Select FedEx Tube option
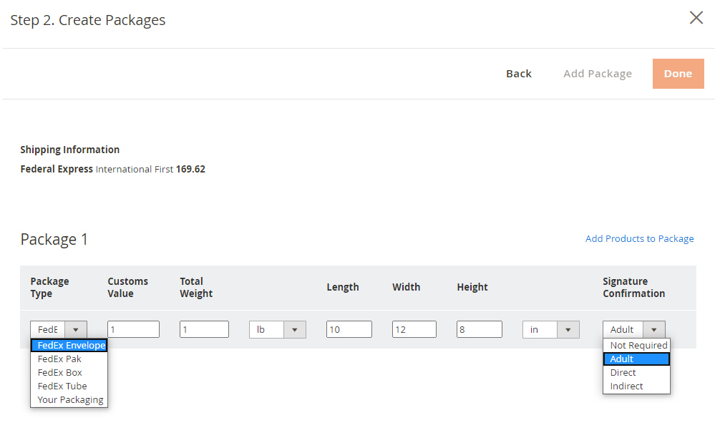Viewport: 715px width, 423px height. coord(62,386)
